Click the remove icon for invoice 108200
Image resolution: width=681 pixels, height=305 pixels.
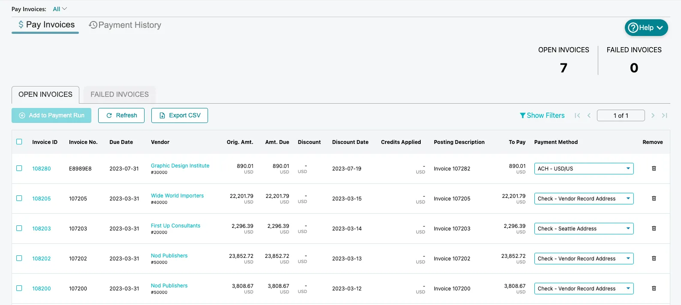pos(654,288)
